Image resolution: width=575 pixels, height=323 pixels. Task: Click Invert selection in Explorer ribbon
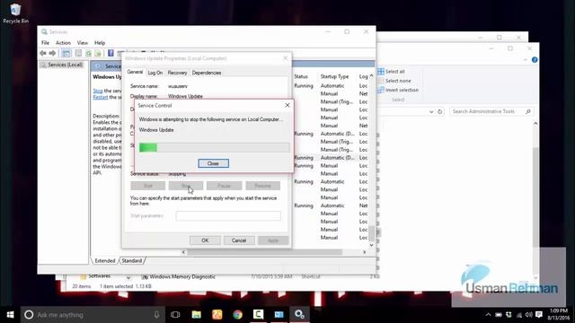coord(398,90)
